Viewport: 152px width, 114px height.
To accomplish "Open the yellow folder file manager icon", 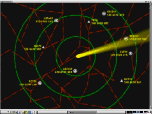I will click(x=26, y=112).
